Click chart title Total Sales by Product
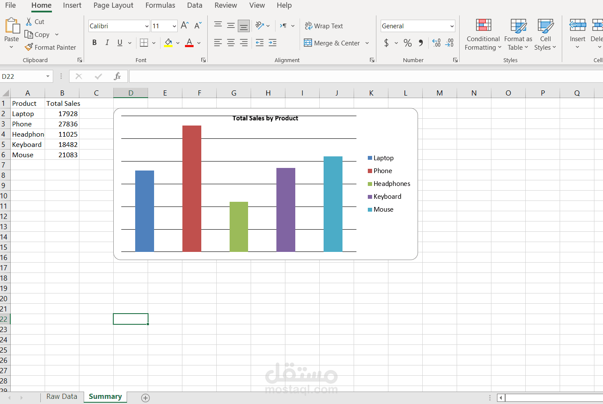 coord(265,118)
